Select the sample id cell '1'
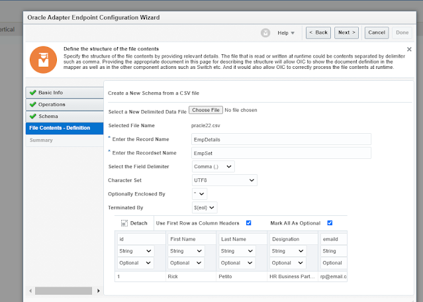The image size is (423, 302). 140,277
